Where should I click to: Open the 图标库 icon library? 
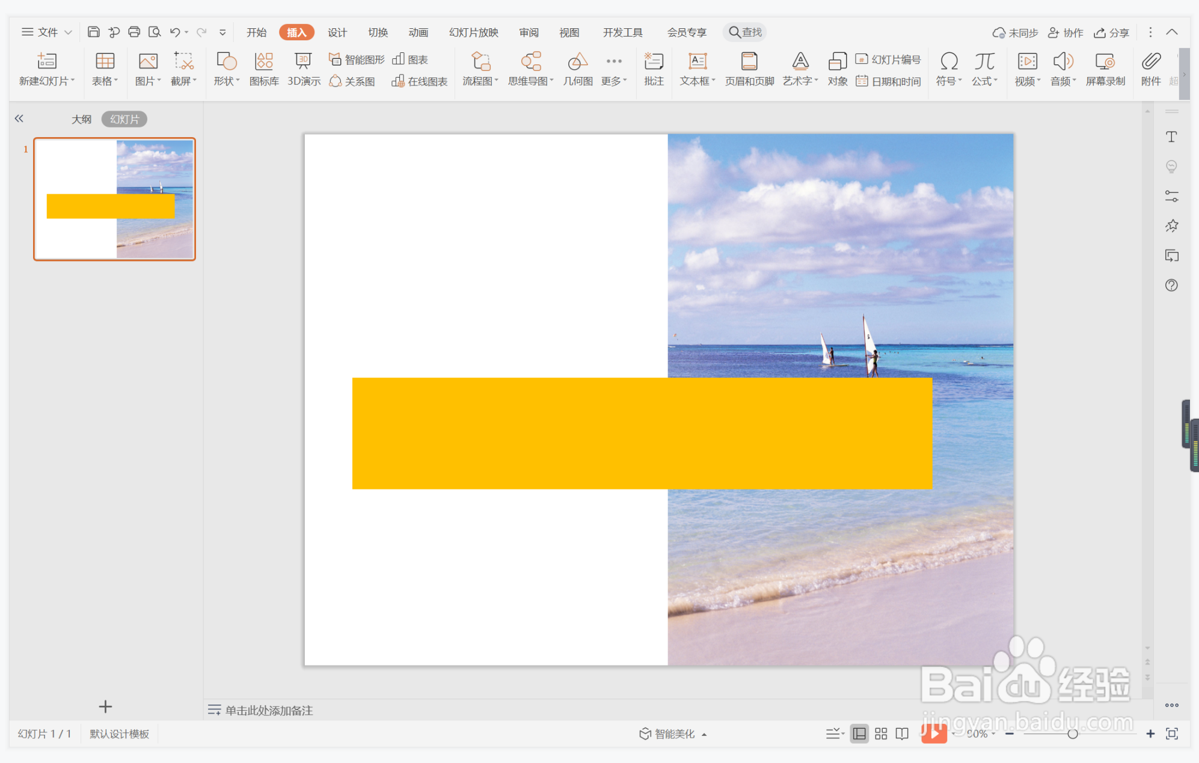pos(264,69)
